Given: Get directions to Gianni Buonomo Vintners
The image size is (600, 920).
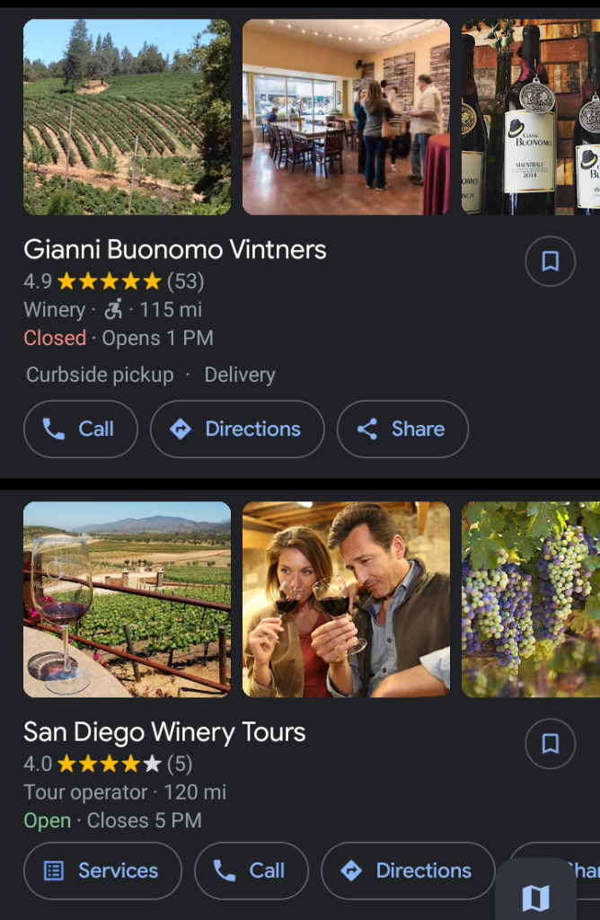Looking at the screenshot, I should click(237, 429).
